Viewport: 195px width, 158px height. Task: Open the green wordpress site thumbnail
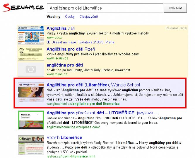pyautogui.click(x=31, y=120)
